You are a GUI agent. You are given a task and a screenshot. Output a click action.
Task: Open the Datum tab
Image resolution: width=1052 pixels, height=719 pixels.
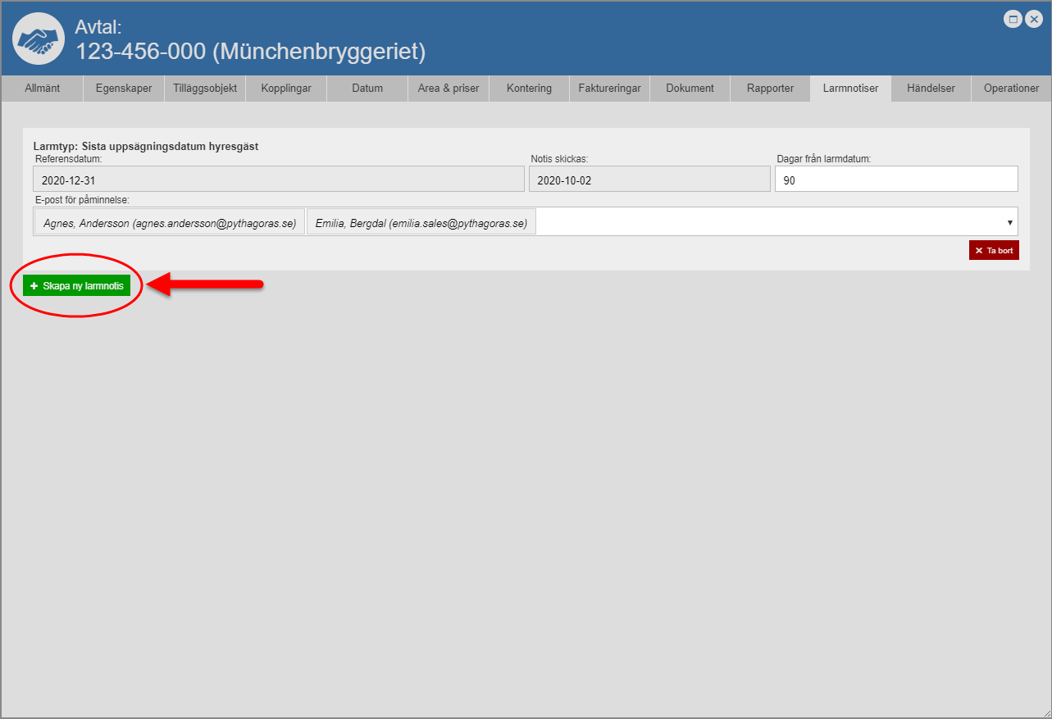click(367, 89)
